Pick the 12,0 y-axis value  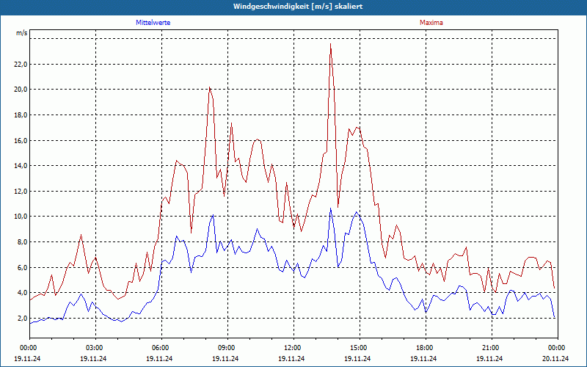(x=21, y=191)
